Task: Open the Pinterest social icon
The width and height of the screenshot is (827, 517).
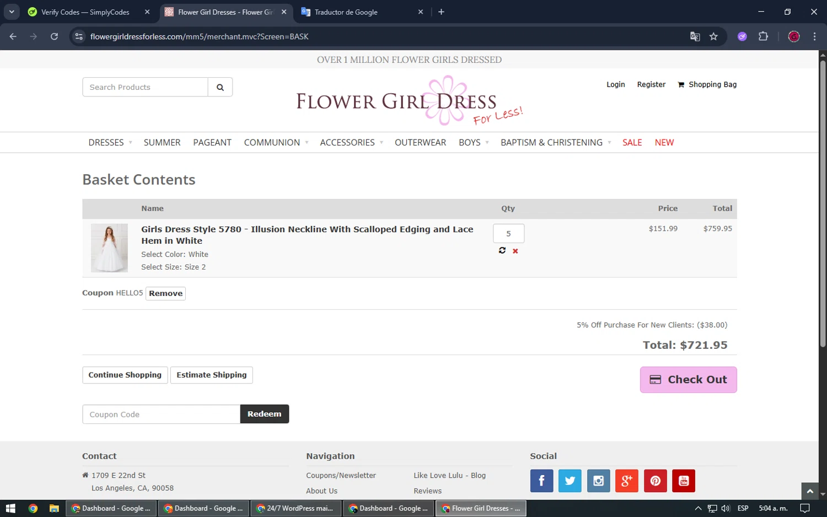Action: (x=655, y=481)
